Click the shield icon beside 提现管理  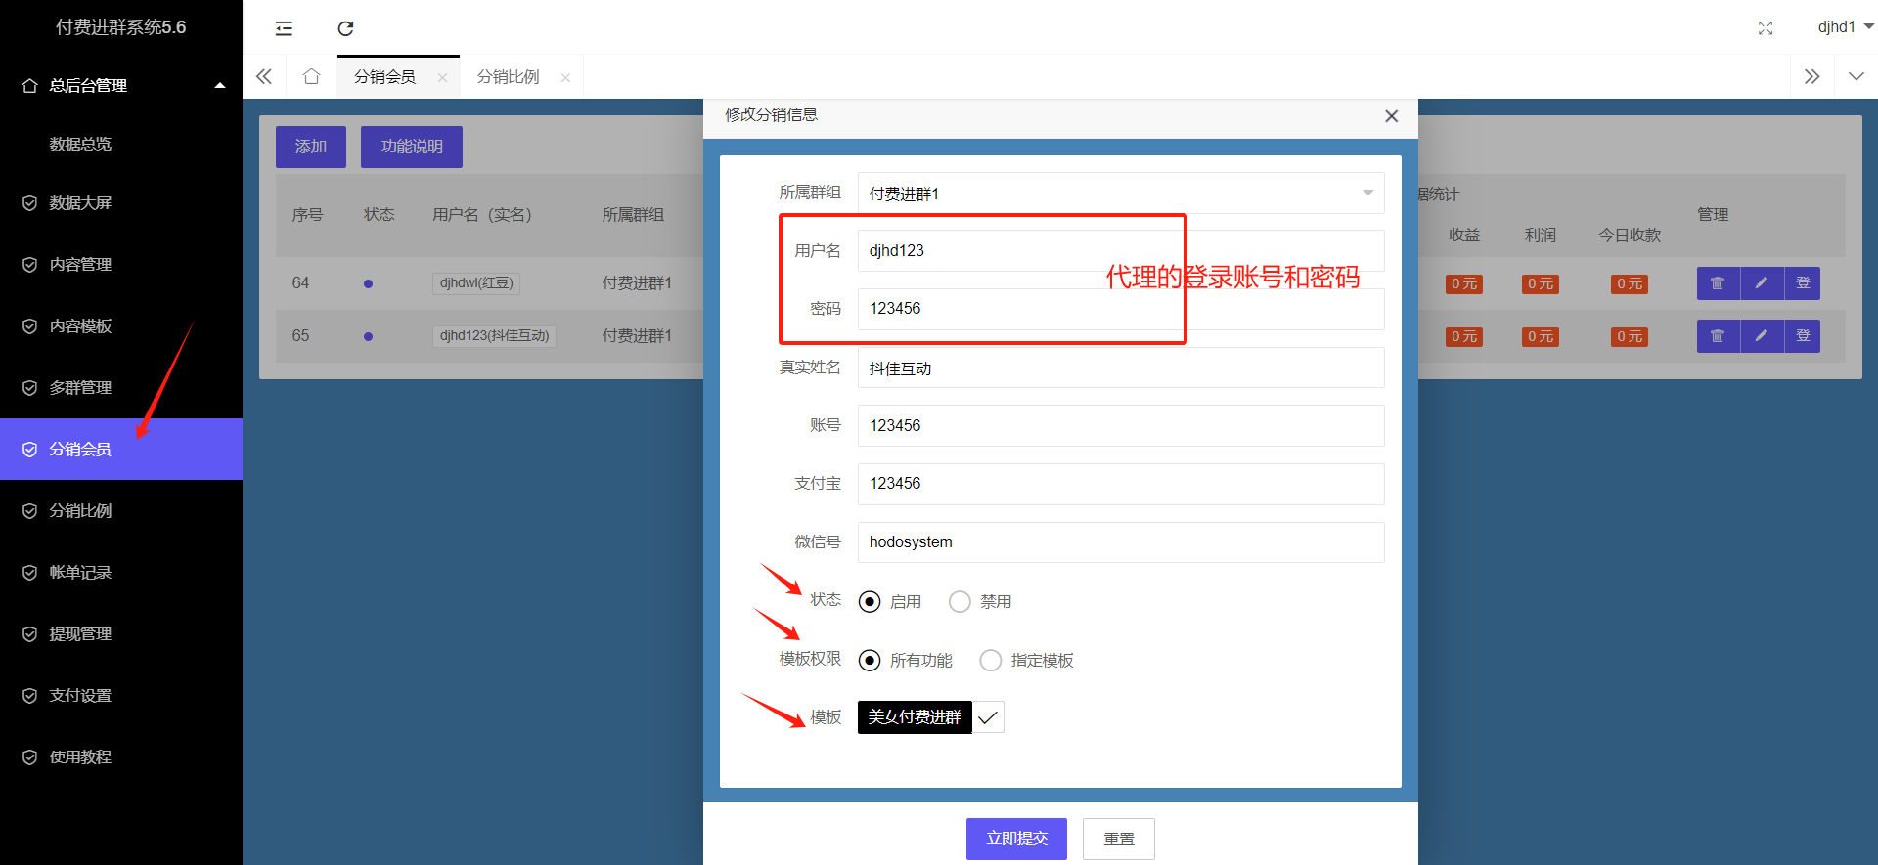pyautogui.click(x=29, y=634)
